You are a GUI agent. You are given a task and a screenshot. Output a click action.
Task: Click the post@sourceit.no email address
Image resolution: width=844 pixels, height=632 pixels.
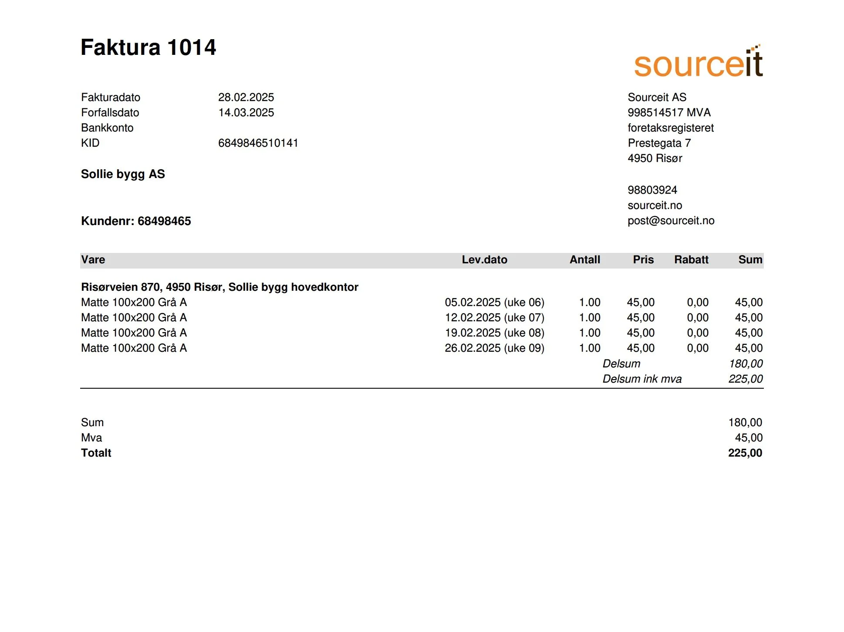tap(671, 220)
